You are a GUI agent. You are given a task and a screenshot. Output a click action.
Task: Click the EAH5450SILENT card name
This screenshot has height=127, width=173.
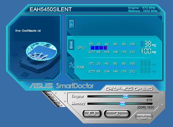(x=51, y=9)
